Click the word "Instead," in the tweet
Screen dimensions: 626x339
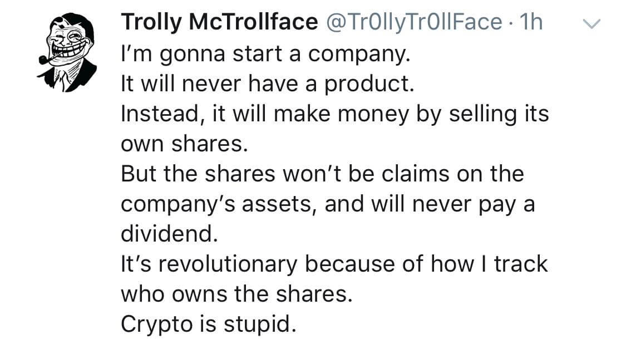(x=157, y=114)
